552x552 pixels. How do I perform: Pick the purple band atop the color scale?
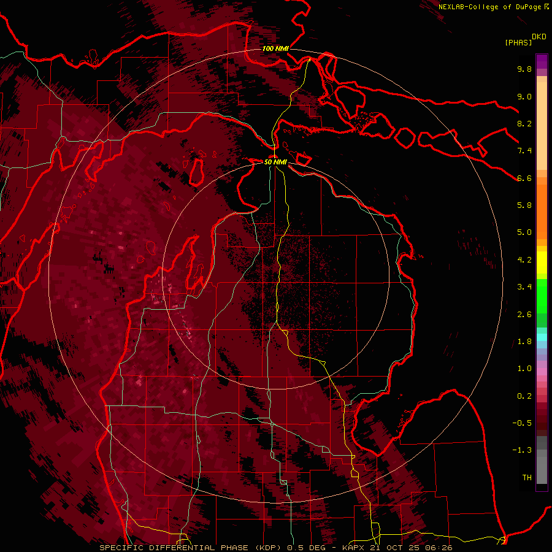point(542,61)
